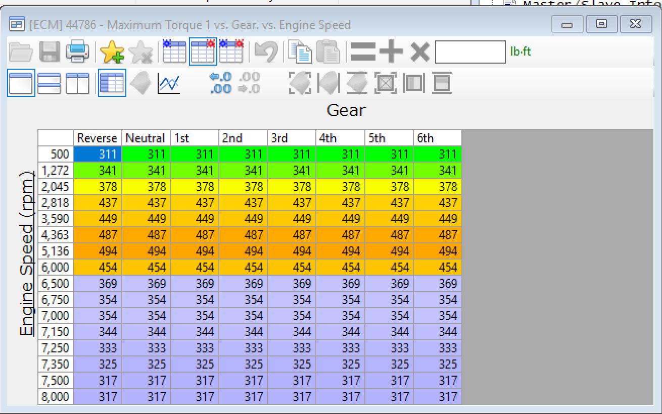Switch to single pane layout view
This screenshot has width=662, height=414.
click(x=21, y=83)
